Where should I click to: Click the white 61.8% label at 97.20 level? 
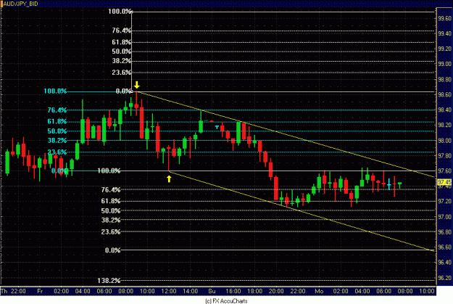[111, 201]
